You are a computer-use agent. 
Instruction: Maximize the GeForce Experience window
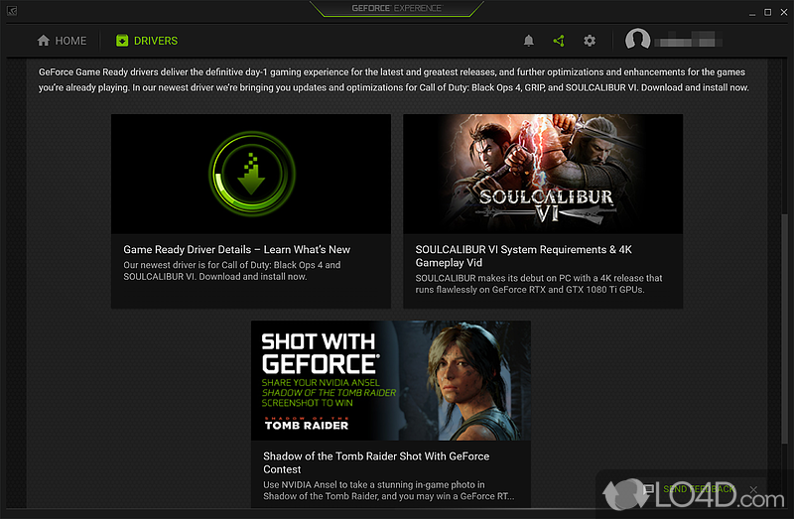[767, 12]
